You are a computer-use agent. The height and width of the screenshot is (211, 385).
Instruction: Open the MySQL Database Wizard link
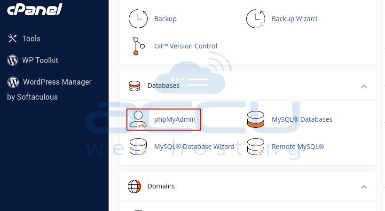coord(194,147)
